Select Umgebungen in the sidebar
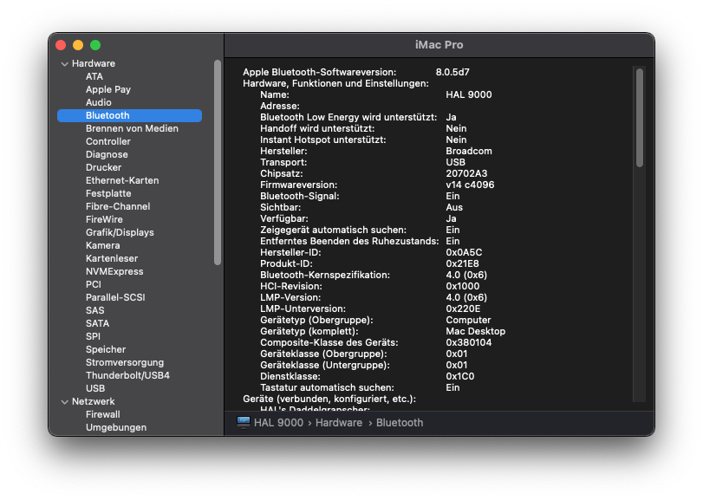Image resolution: width=703 pixels, height=500 pixels. [115, 427]
